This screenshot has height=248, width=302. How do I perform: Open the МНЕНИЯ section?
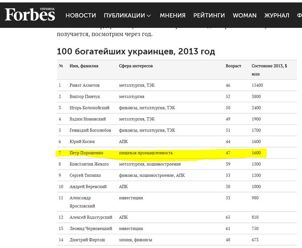[173, 15]
